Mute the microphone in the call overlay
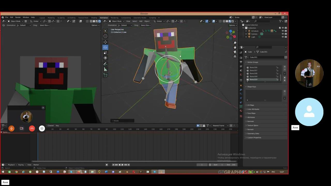The width and height of the screenshot is (331, 186). pyautogui.click(x=11, y=128)
